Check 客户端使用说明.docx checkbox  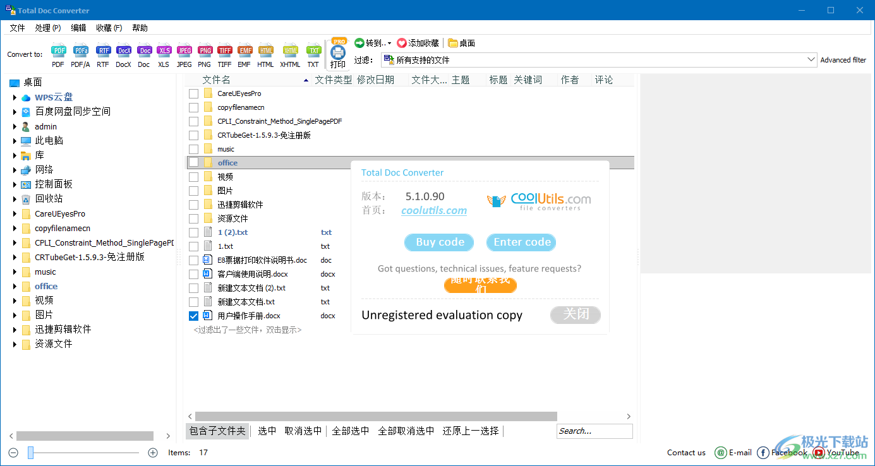[193, 274]
